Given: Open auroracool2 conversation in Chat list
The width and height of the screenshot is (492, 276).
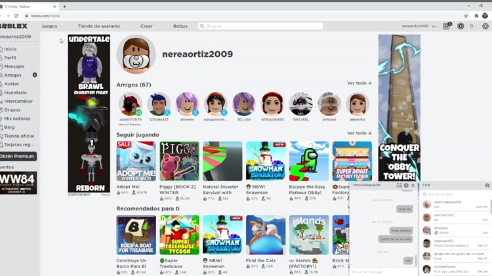Looking at the screenshot, I should click(x=456, y=218).
